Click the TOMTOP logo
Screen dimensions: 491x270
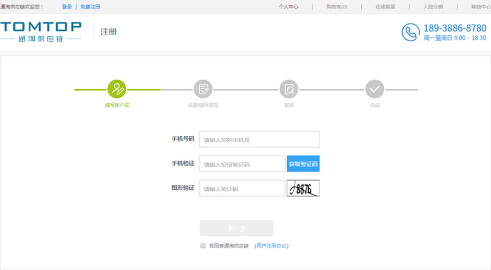41,32
